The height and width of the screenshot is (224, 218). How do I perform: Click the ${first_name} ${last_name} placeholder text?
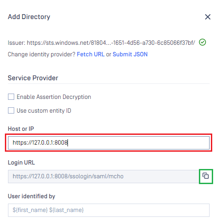point(48,210)
